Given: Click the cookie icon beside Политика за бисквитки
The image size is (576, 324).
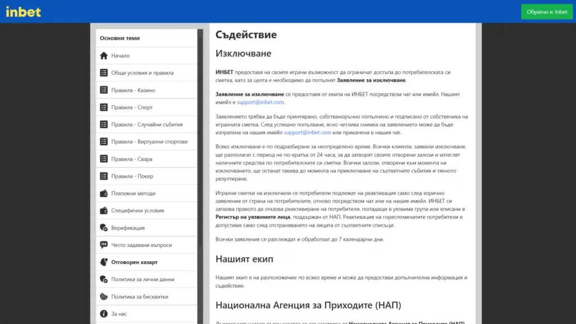Looking at the screenshot, I should (x=103, y=296).
